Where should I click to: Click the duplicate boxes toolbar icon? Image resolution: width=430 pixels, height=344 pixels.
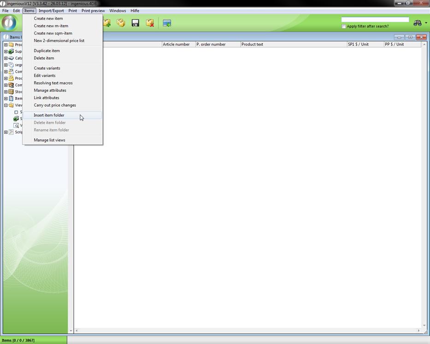click(121, 23)
